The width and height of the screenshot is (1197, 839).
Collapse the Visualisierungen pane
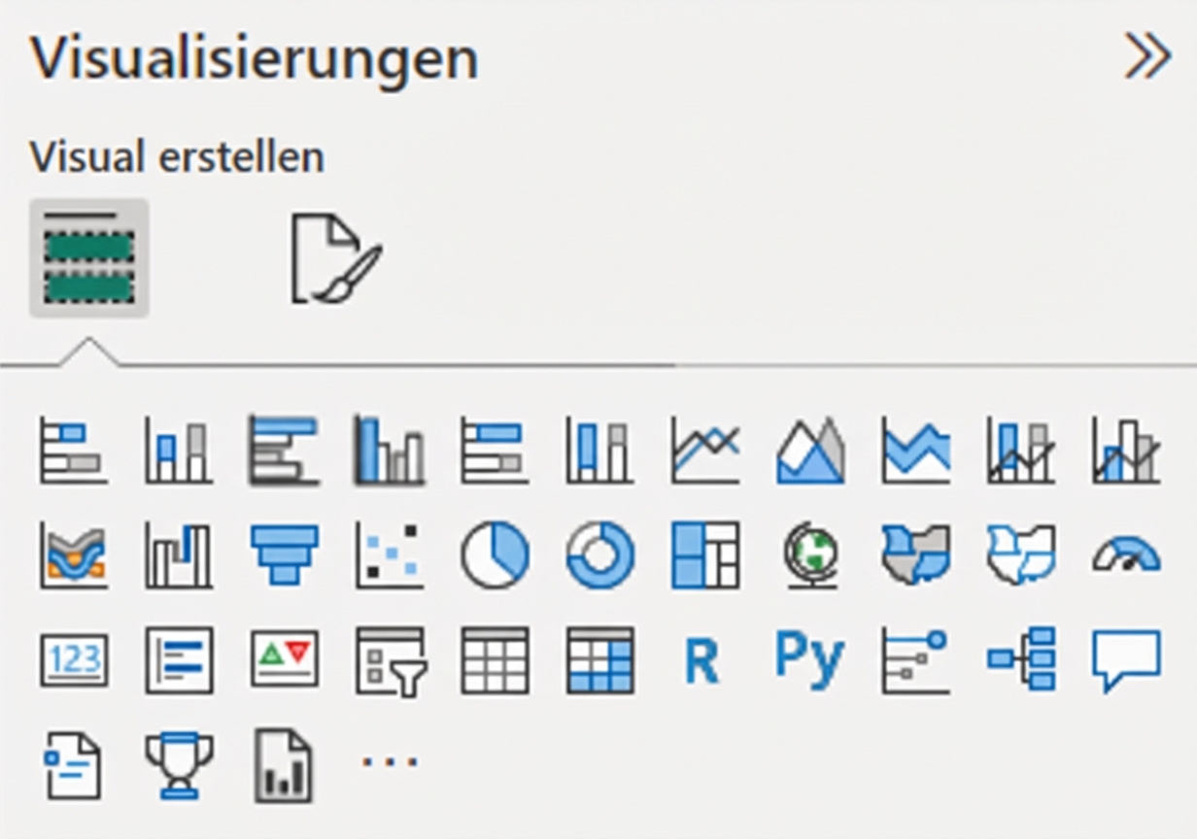coord(1147,59)
